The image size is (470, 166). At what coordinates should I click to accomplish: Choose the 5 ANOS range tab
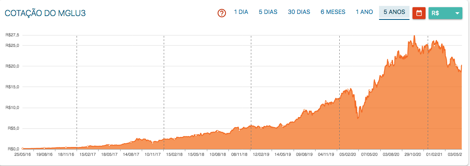click(394, 13)
